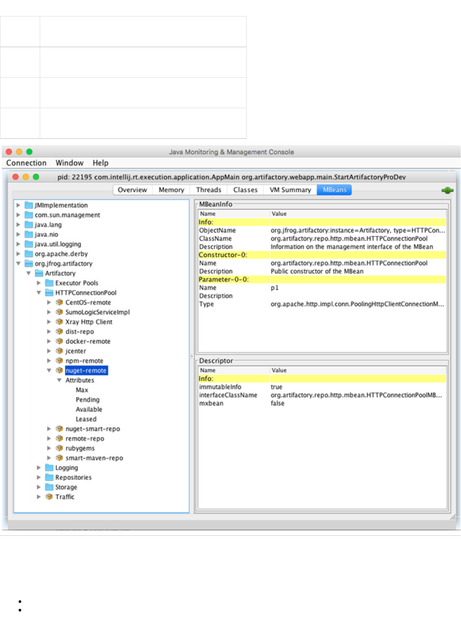Switch to the VM Summary tab
Image resolution: width=461 pixels, height=622 pixels.
[290, 190]
